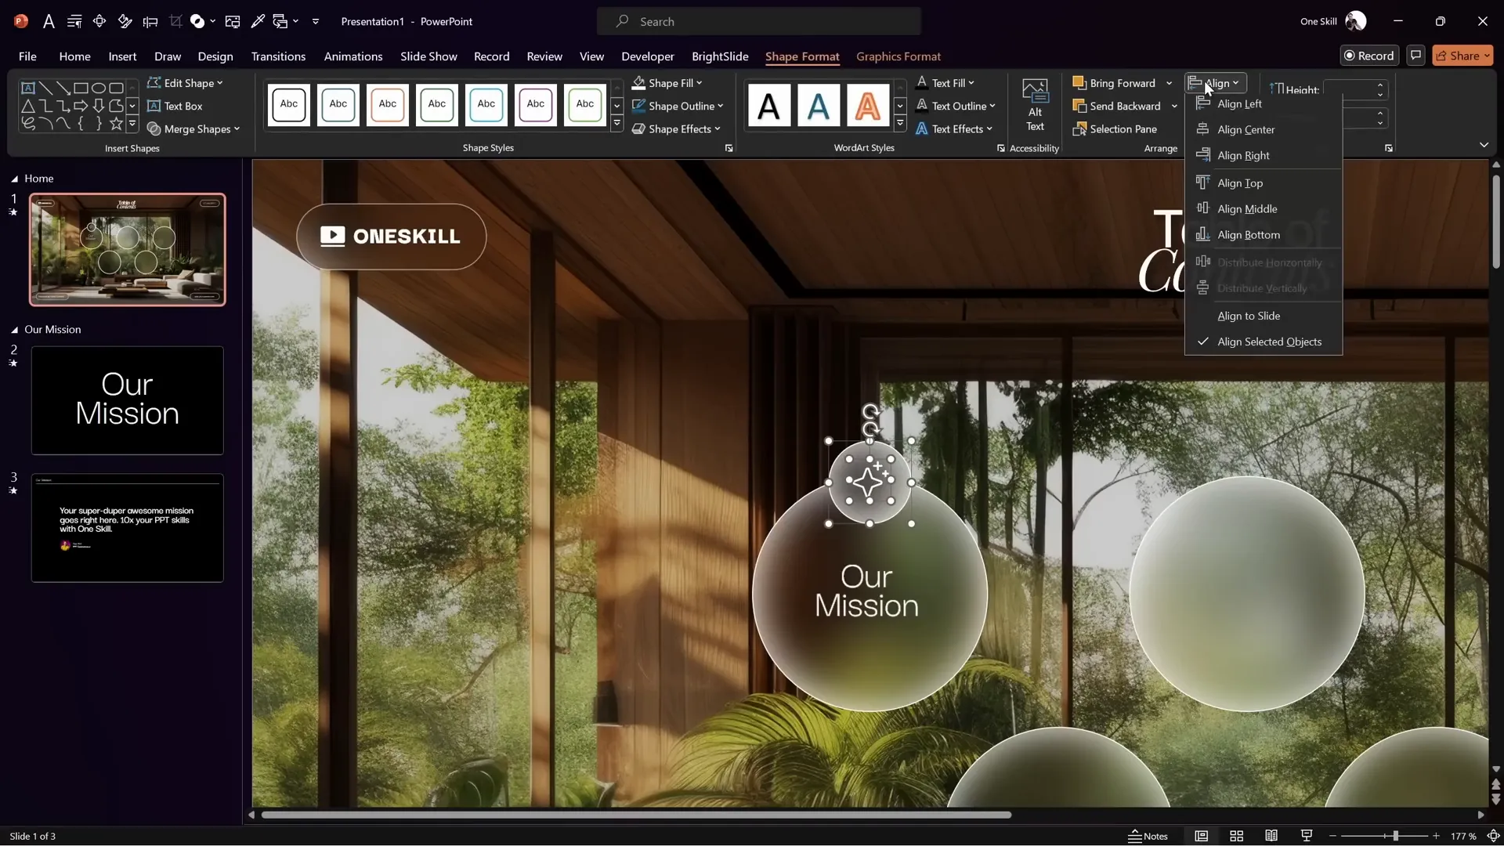Open the Comments pane icon

click(x=1415, y=56)
